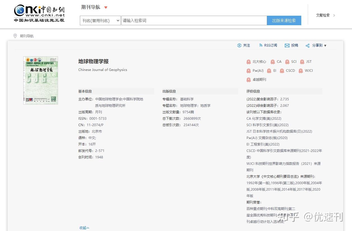Image resolution: width=352 pixels, height=231 pixels.
Task: Click the envelope icon for 投稿
Action: (x=287, y=45)
